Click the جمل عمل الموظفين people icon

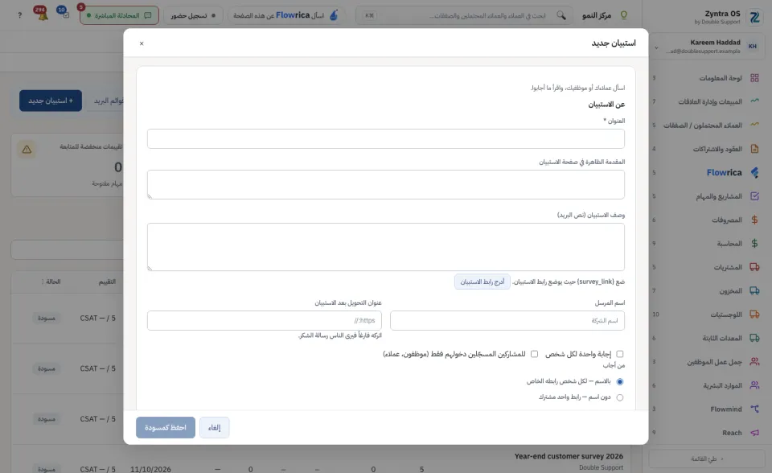pos(754,362)
